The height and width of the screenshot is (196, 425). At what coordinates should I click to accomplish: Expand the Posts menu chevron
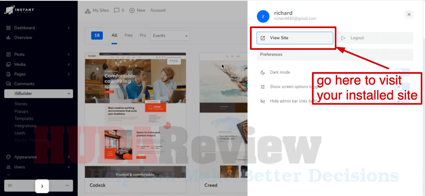tap(69, 54)
